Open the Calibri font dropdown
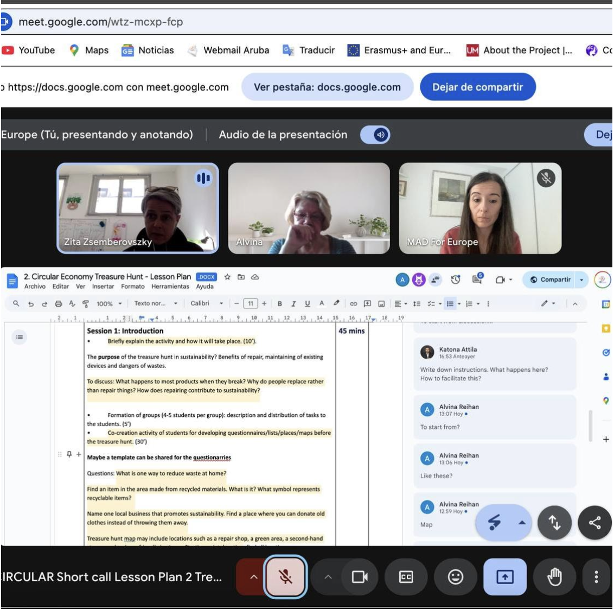 206,304
